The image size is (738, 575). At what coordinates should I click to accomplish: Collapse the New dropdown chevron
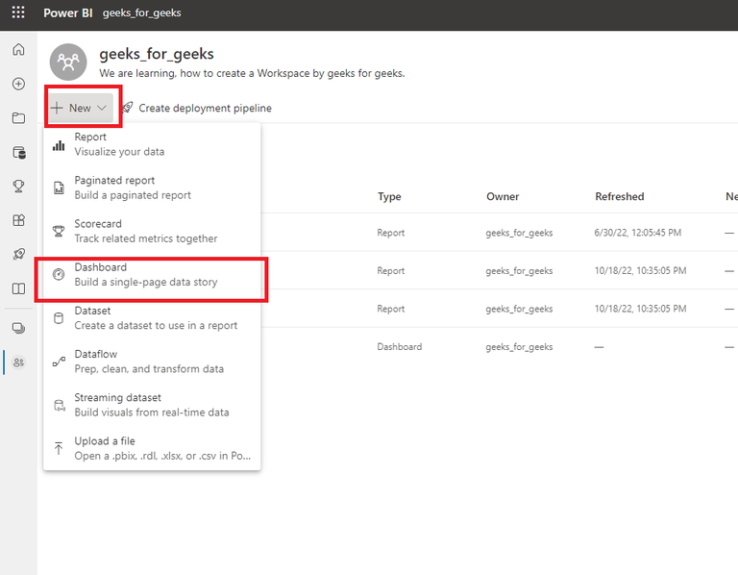point(102,108)
